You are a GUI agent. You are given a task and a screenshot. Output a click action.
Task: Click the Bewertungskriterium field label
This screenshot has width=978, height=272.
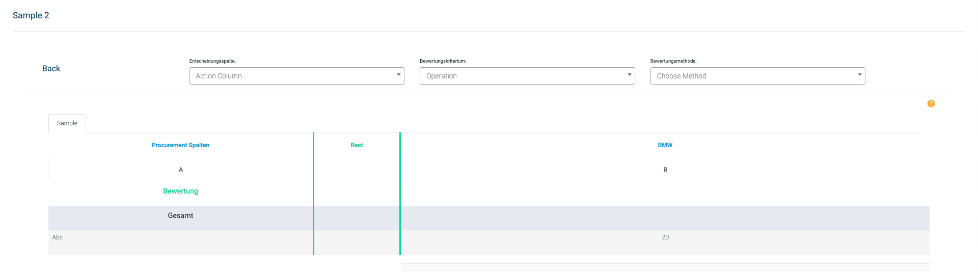tap(443, 61)
